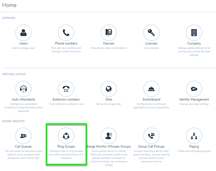Click the Identity Management cloud icon
The width and height of the screenshot is (216, 171).
click(194, 89)
